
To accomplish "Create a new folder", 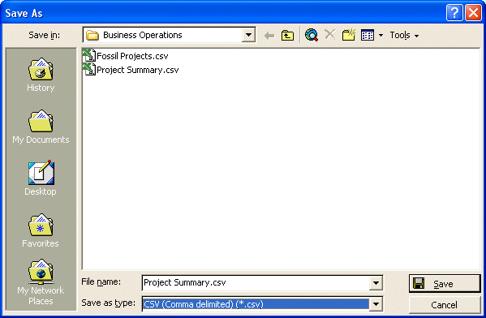I will click(x=349, y=35).
